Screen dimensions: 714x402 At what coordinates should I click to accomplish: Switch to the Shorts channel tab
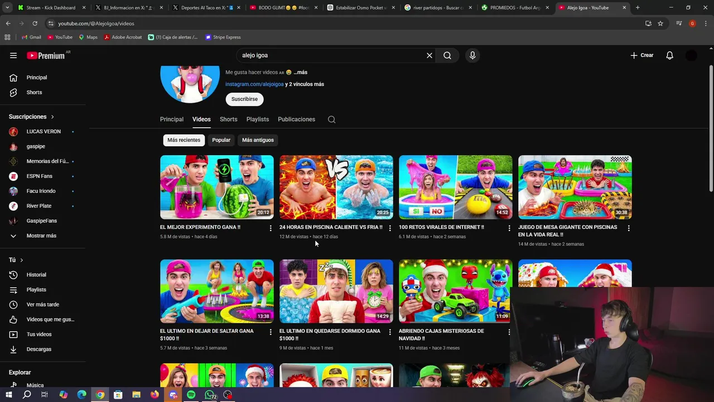(x=228, y=119)
